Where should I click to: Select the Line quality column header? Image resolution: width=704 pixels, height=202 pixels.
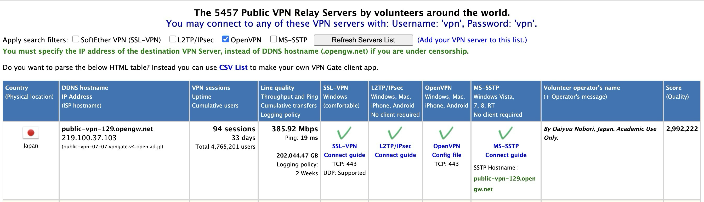click(x=289, y=101)
